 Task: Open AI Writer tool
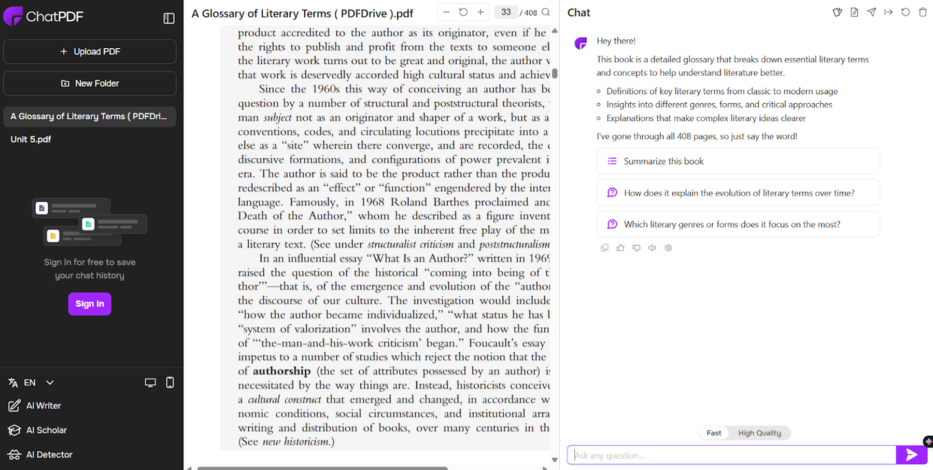(35, 406)
